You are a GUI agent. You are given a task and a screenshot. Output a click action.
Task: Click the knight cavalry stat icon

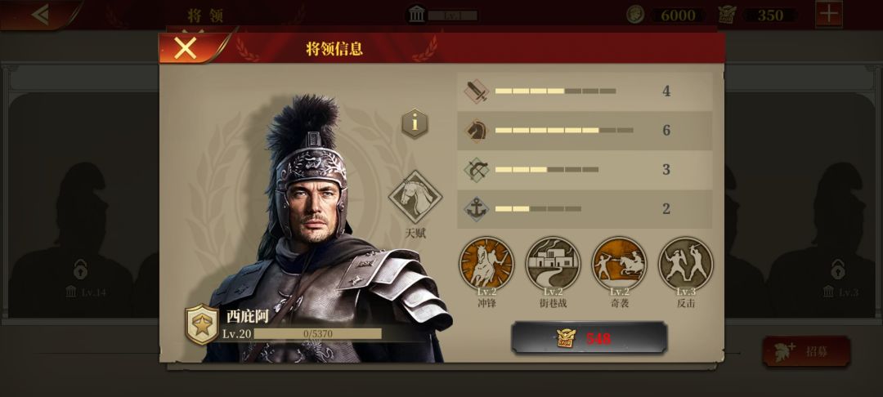[477, 131]
